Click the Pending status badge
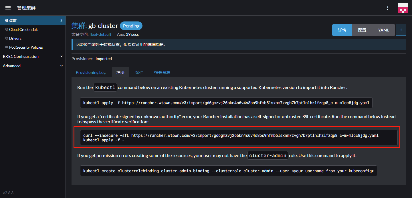Screen dimensions: 412x198 click(131, 26)
